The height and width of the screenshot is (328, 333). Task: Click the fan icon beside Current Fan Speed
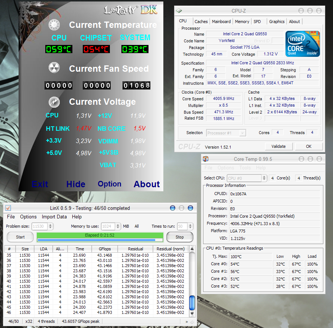(54, 68)
